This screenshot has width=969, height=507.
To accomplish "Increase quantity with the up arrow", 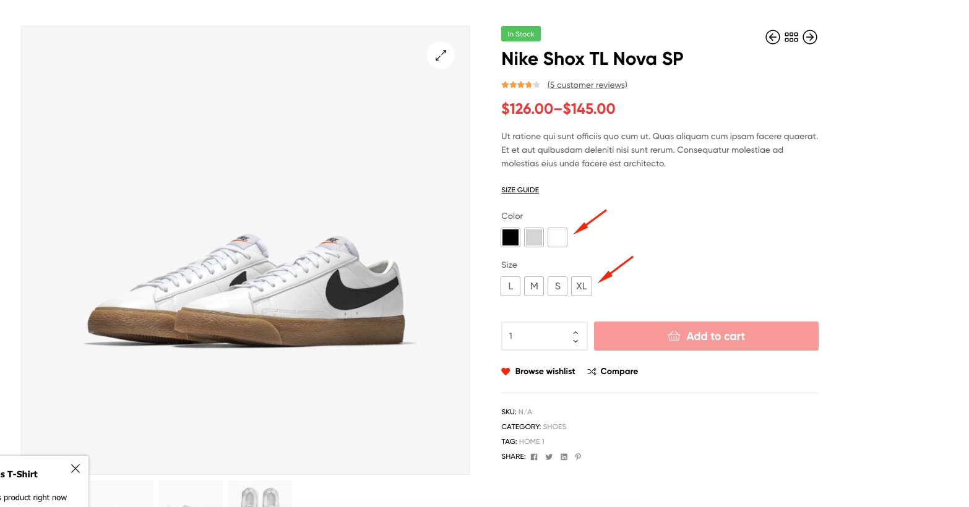I will [x=575, y=332].
